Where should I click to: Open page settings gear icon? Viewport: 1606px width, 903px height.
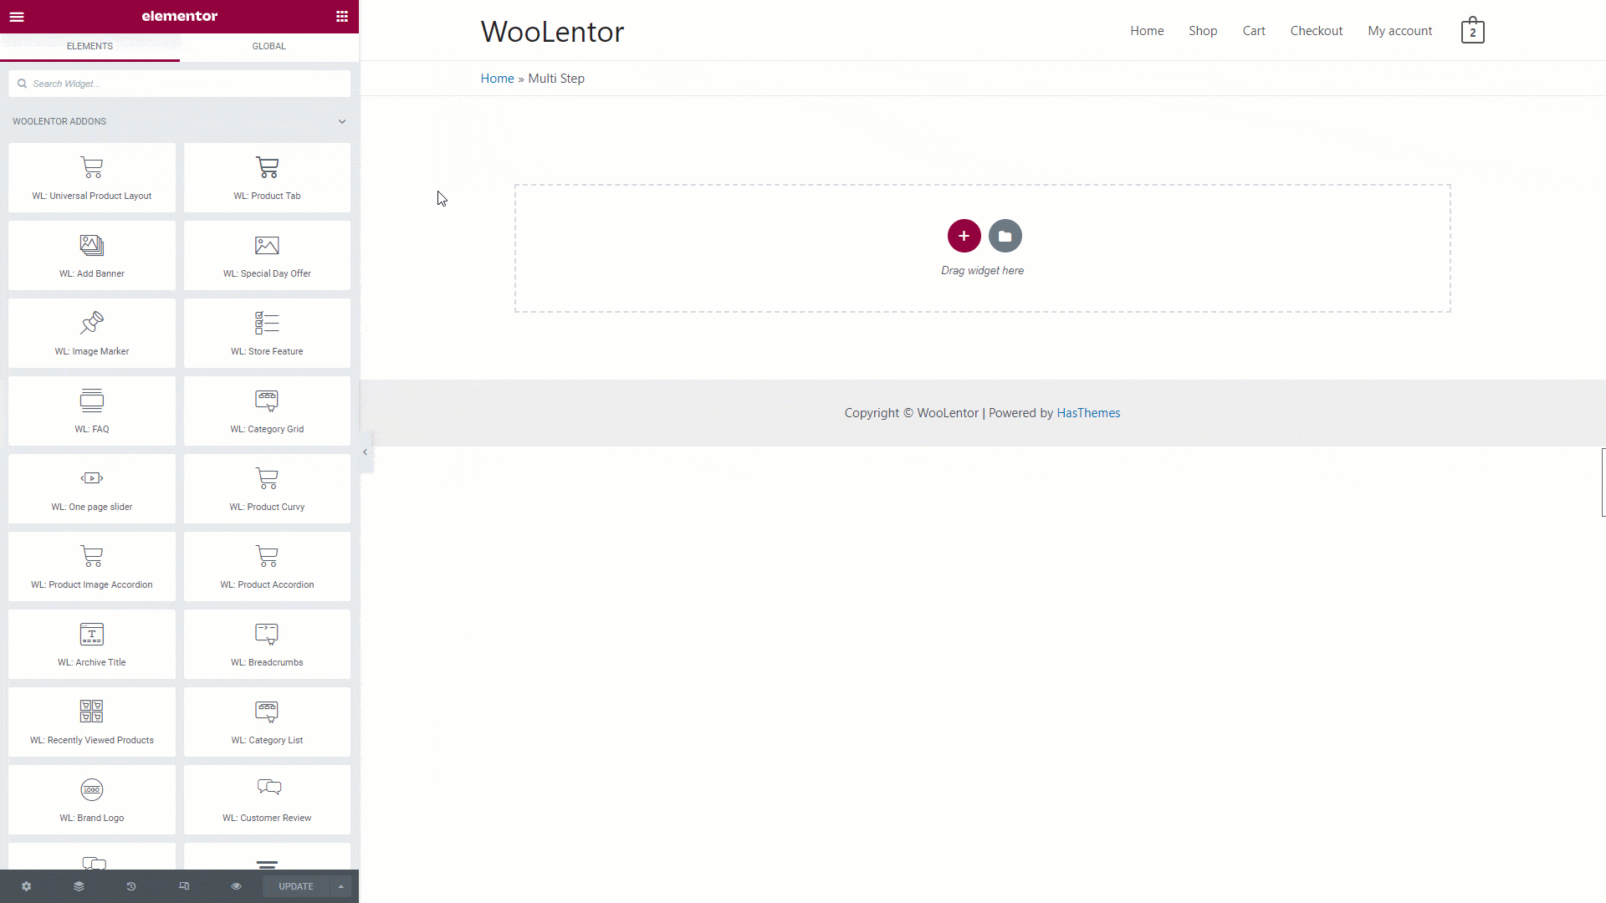[26, 886]
